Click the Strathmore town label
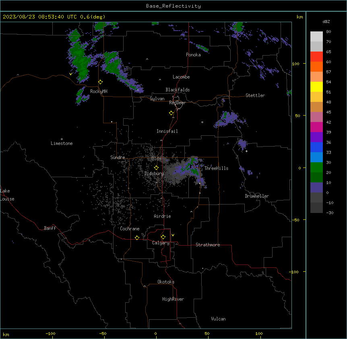 coord(208,245)
